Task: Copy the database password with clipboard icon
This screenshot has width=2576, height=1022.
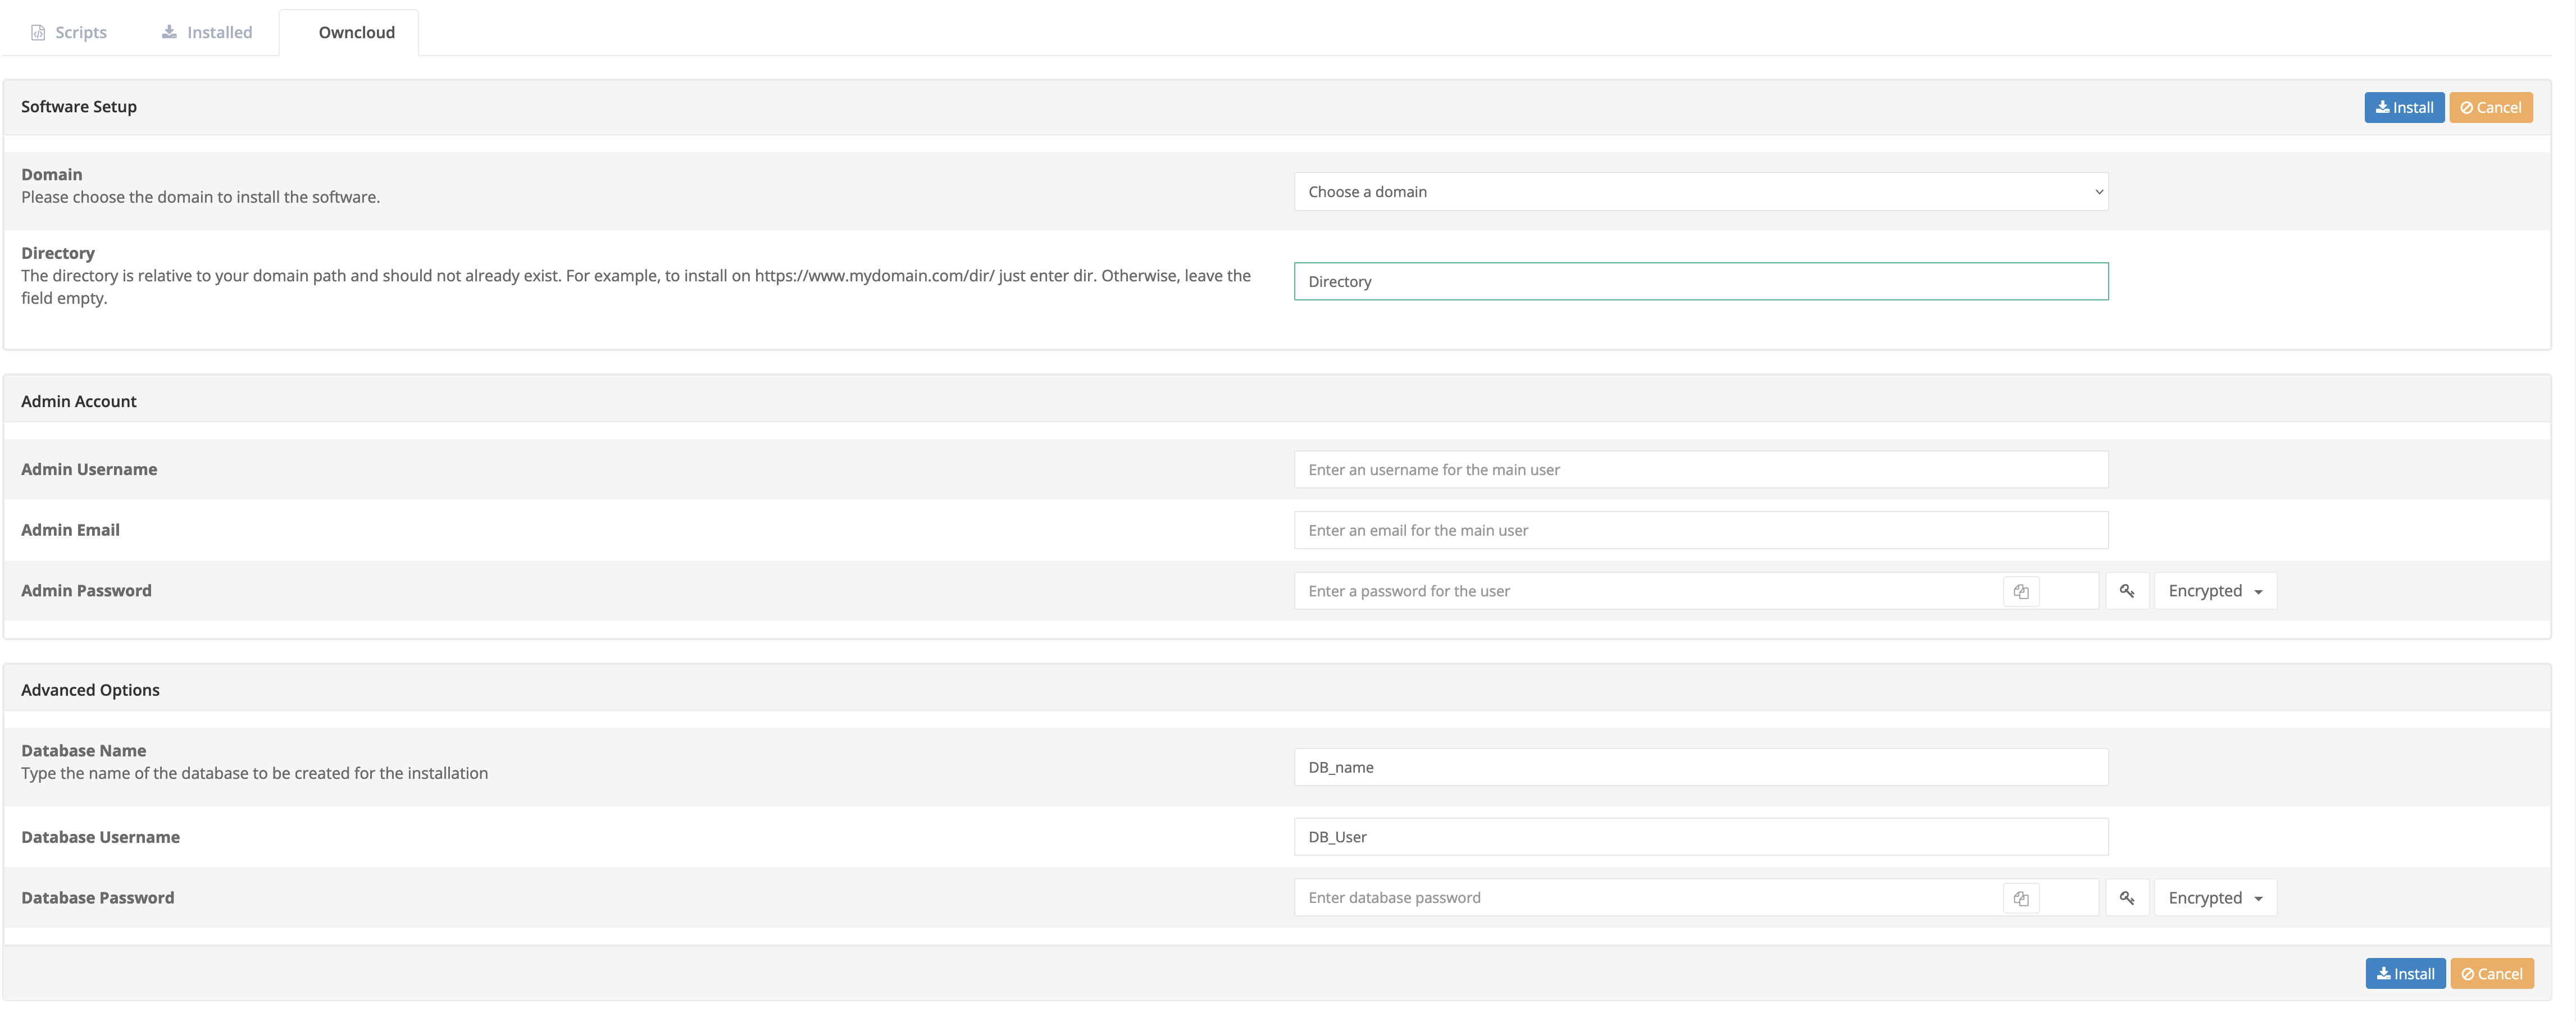Action: click(x=2020, y=899)
